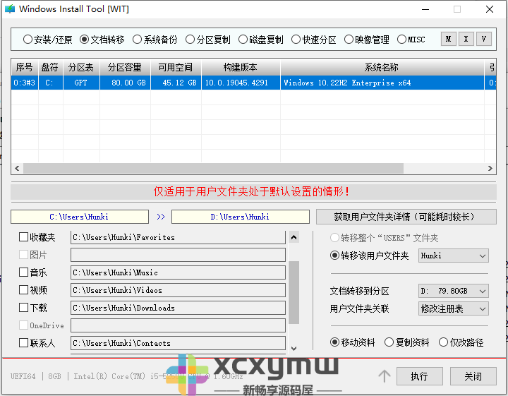508x396 pixels.
Task: Select the 快速分区 mode
Action: 313,40
